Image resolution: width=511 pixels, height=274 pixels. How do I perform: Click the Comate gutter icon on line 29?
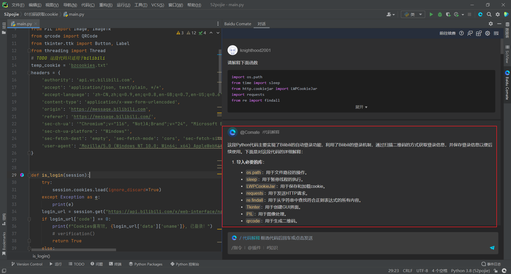22,175
